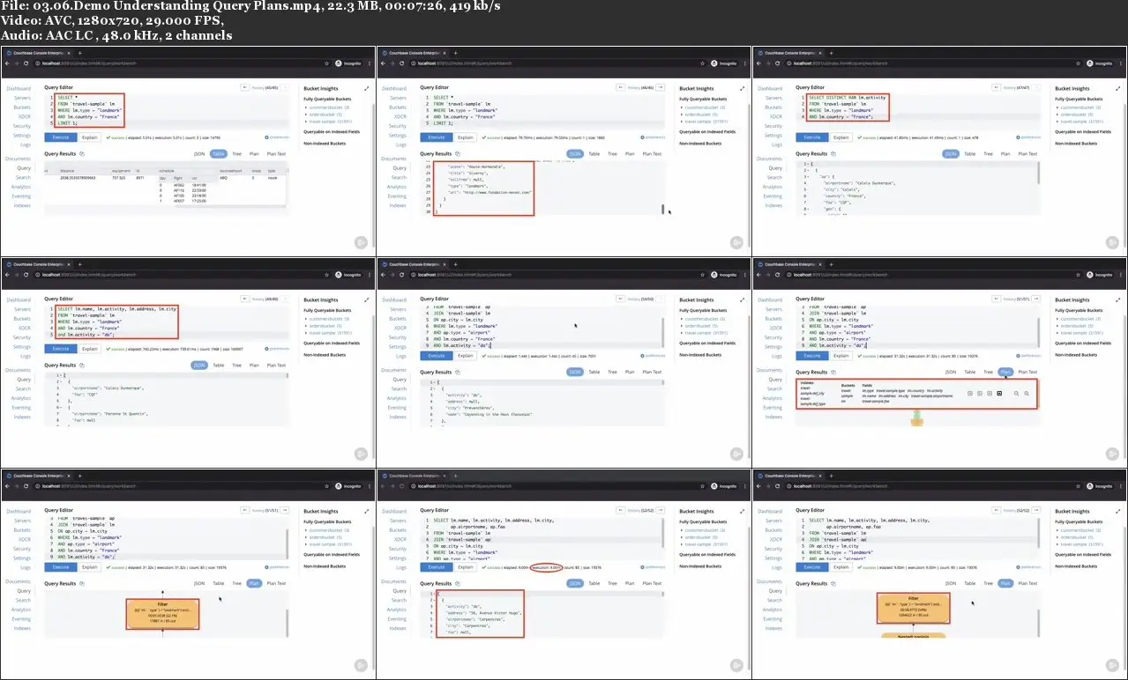Click the third plan orientation icon in the plan-summary frame

pos(990,393)
